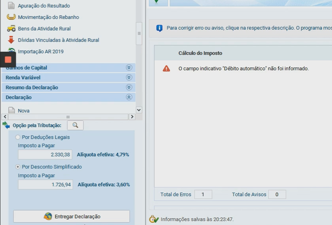Viewport: 332px width, 225px height.
Task: Open Nova under Declaração menu
Action: click(23, 111)
